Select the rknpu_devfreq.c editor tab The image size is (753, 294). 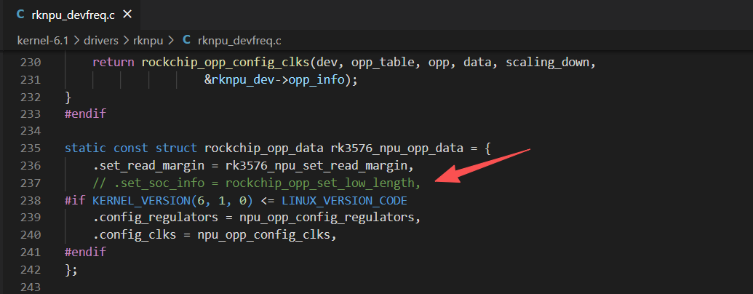(72, 15)
